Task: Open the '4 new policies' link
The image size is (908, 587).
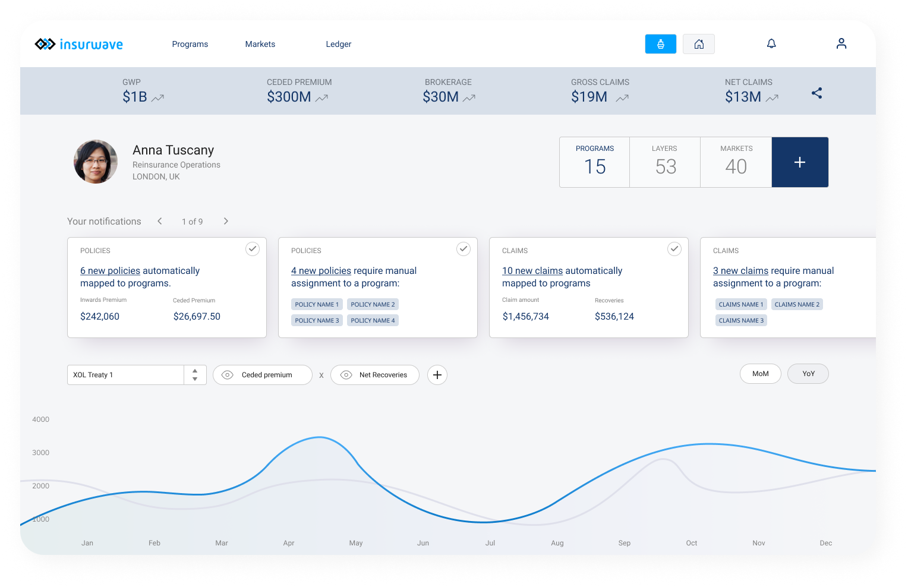Action: 321,271
